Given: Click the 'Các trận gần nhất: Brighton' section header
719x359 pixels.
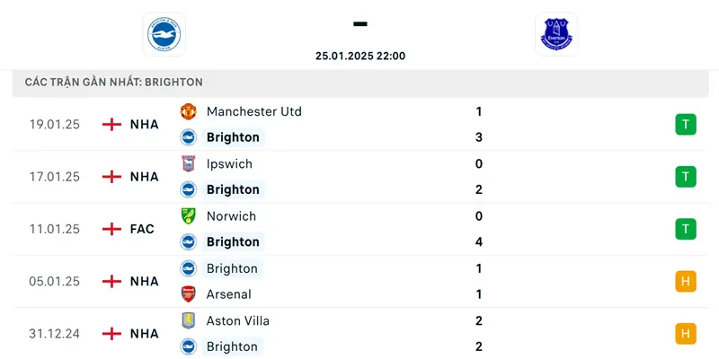Looking at the screenshot, I should [114, 82].
